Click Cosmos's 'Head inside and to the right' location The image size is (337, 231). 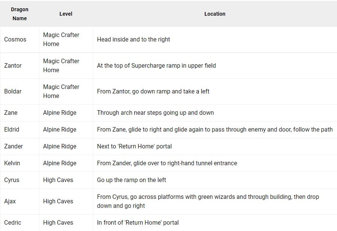[133, 39]
